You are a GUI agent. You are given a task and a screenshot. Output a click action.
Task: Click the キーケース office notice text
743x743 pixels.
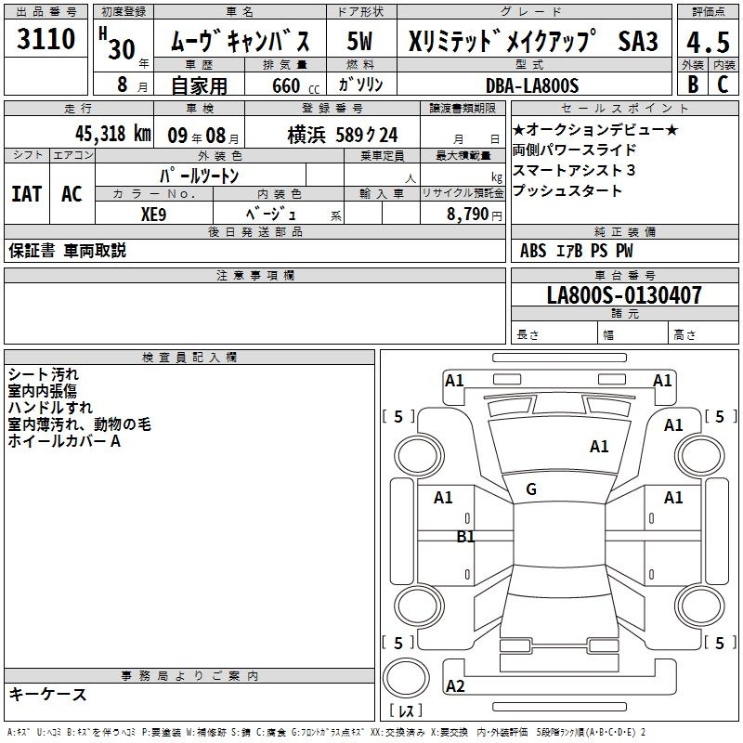click(48, 694)
